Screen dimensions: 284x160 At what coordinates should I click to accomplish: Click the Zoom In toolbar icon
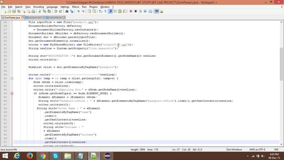pyautogui.click(x=78, y=12)
